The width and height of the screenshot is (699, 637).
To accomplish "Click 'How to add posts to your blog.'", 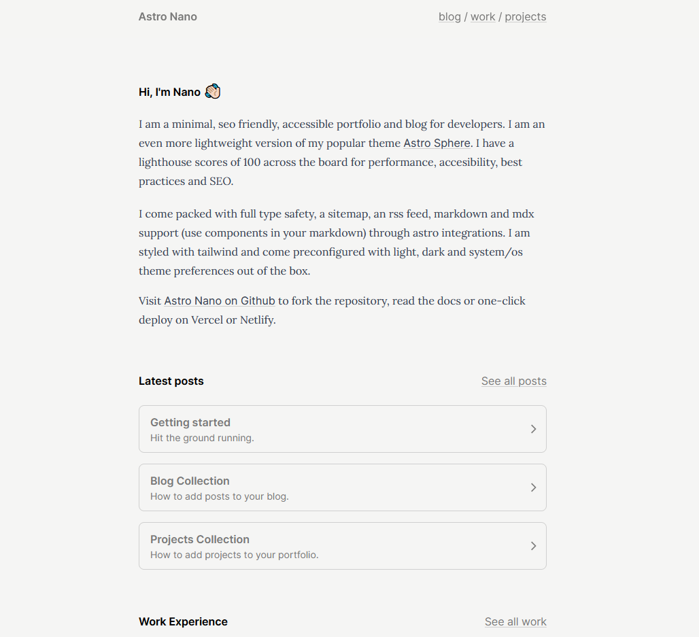I will (220, 497).
